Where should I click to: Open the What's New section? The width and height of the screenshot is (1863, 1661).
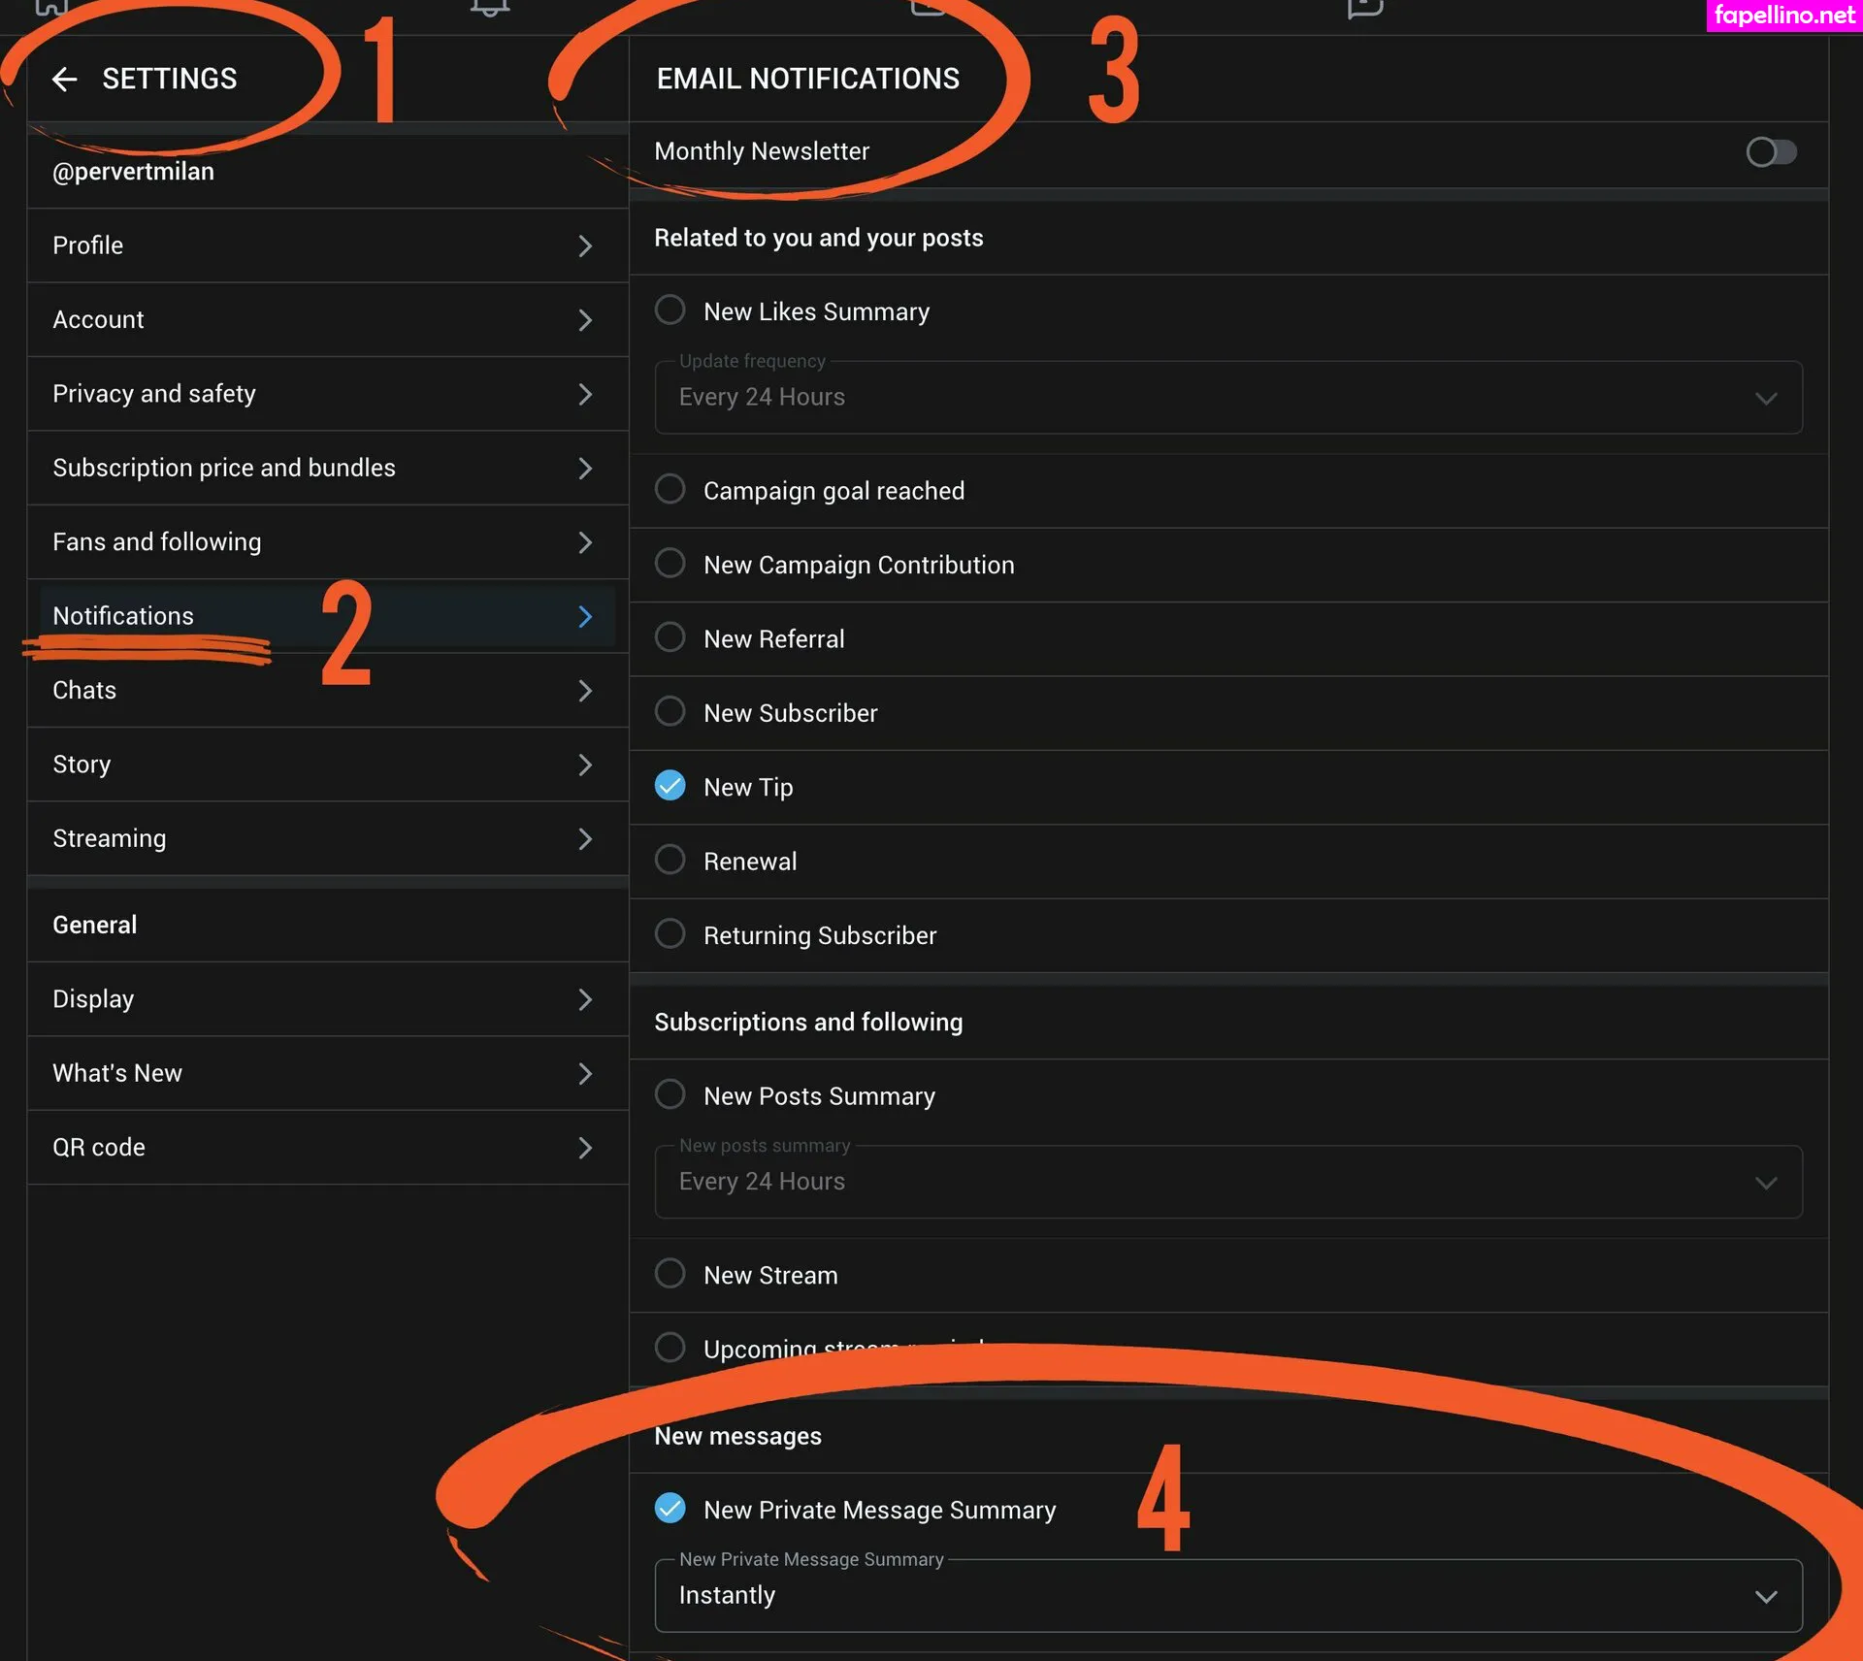click(320, 1073)
